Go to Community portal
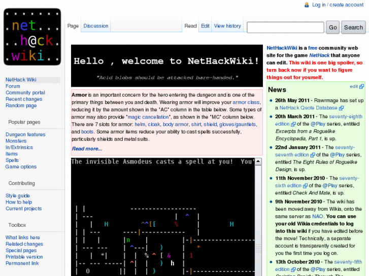The height and width of the screenshot is (276, 369). pos(25,93)
